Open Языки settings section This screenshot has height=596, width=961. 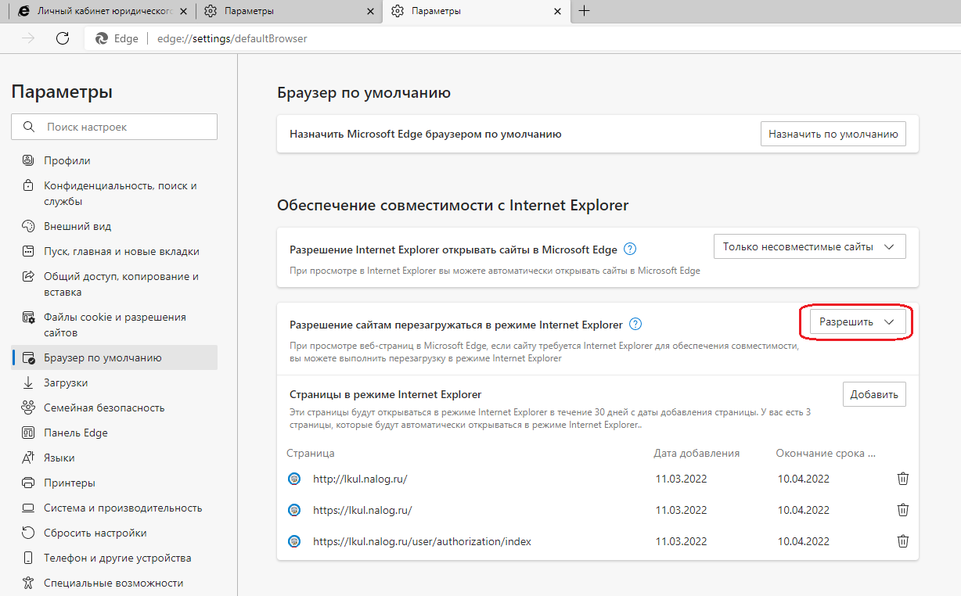tap(114, 458)
